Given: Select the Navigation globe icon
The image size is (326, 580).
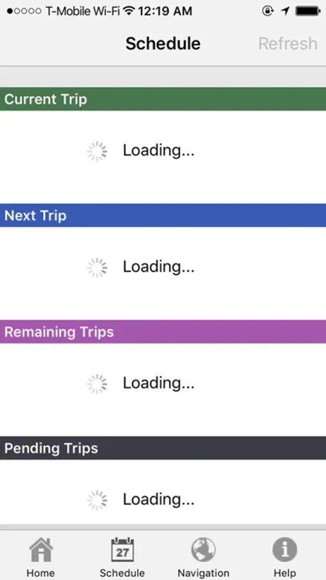Looking at the screenshot, I should pyautogui.click(x=203, y=549).
